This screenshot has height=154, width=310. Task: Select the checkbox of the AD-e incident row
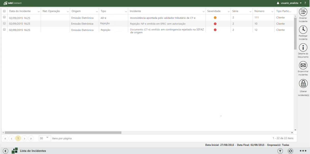coord(4,17)
